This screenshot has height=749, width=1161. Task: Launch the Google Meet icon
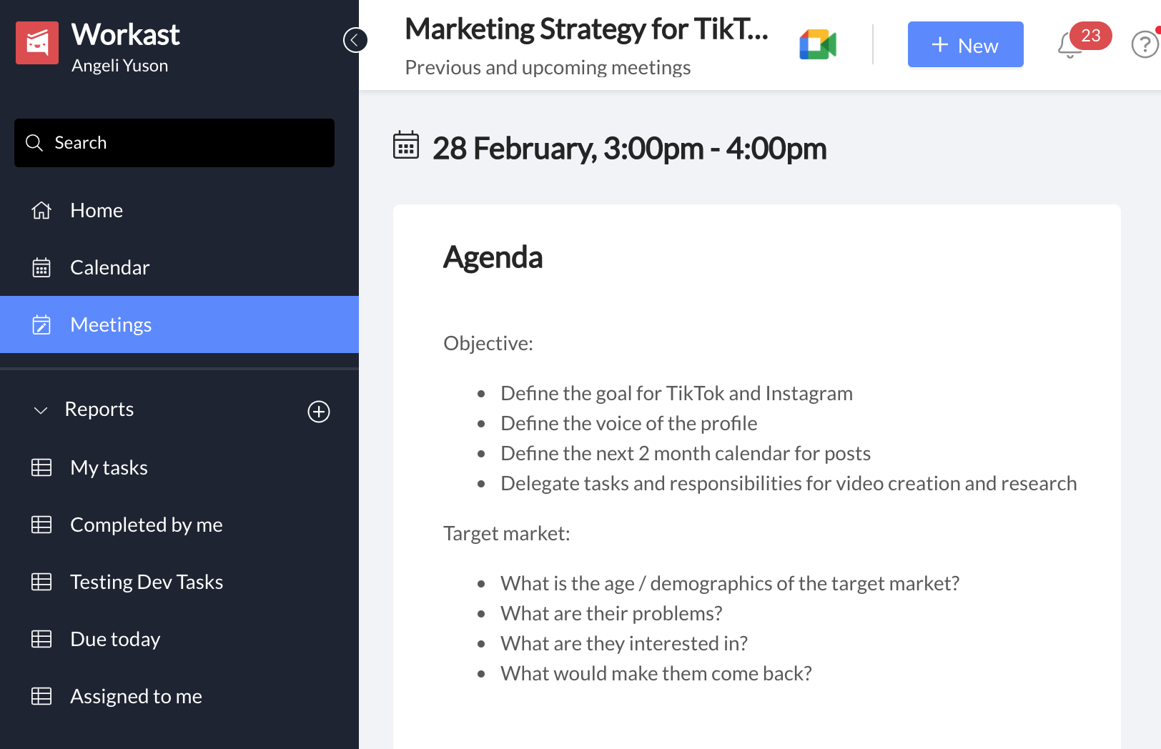(817, 43)
